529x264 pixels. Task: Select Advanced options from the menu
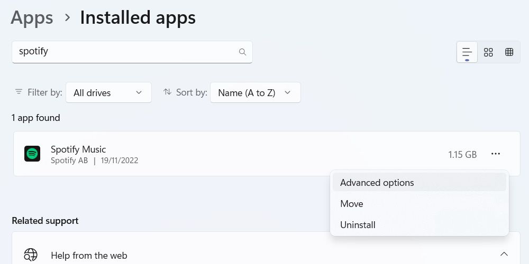click(377, 183)
